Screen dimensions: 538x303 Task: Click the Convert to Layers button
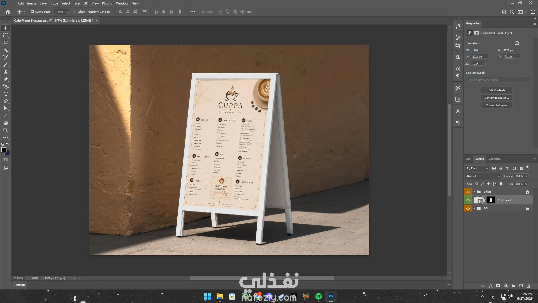(x=497, y=105)
